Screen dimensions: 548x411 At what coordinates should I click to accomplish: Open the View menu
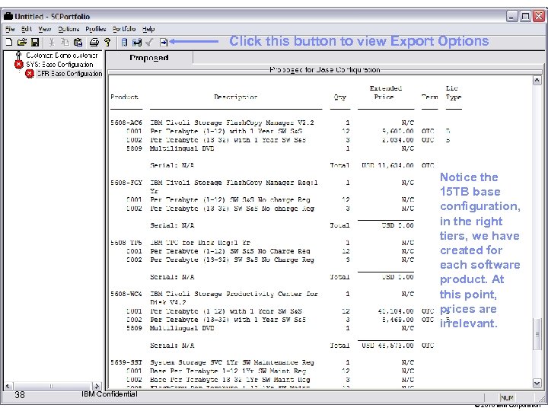point(45,29)
